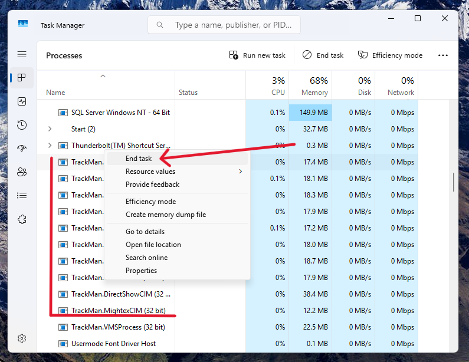This screenshot has height=362, width=469.
Task: Open the hamburger navigation menu
Action: [22, 54]
